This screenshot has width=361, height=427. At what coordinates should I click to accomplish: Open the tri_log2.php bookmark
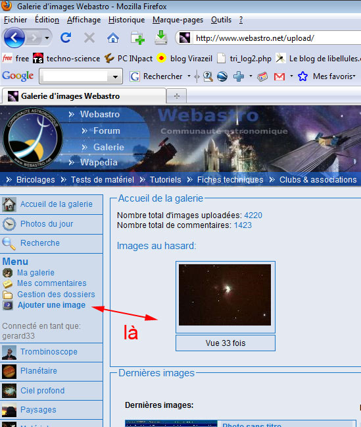(x=244, y=58)
